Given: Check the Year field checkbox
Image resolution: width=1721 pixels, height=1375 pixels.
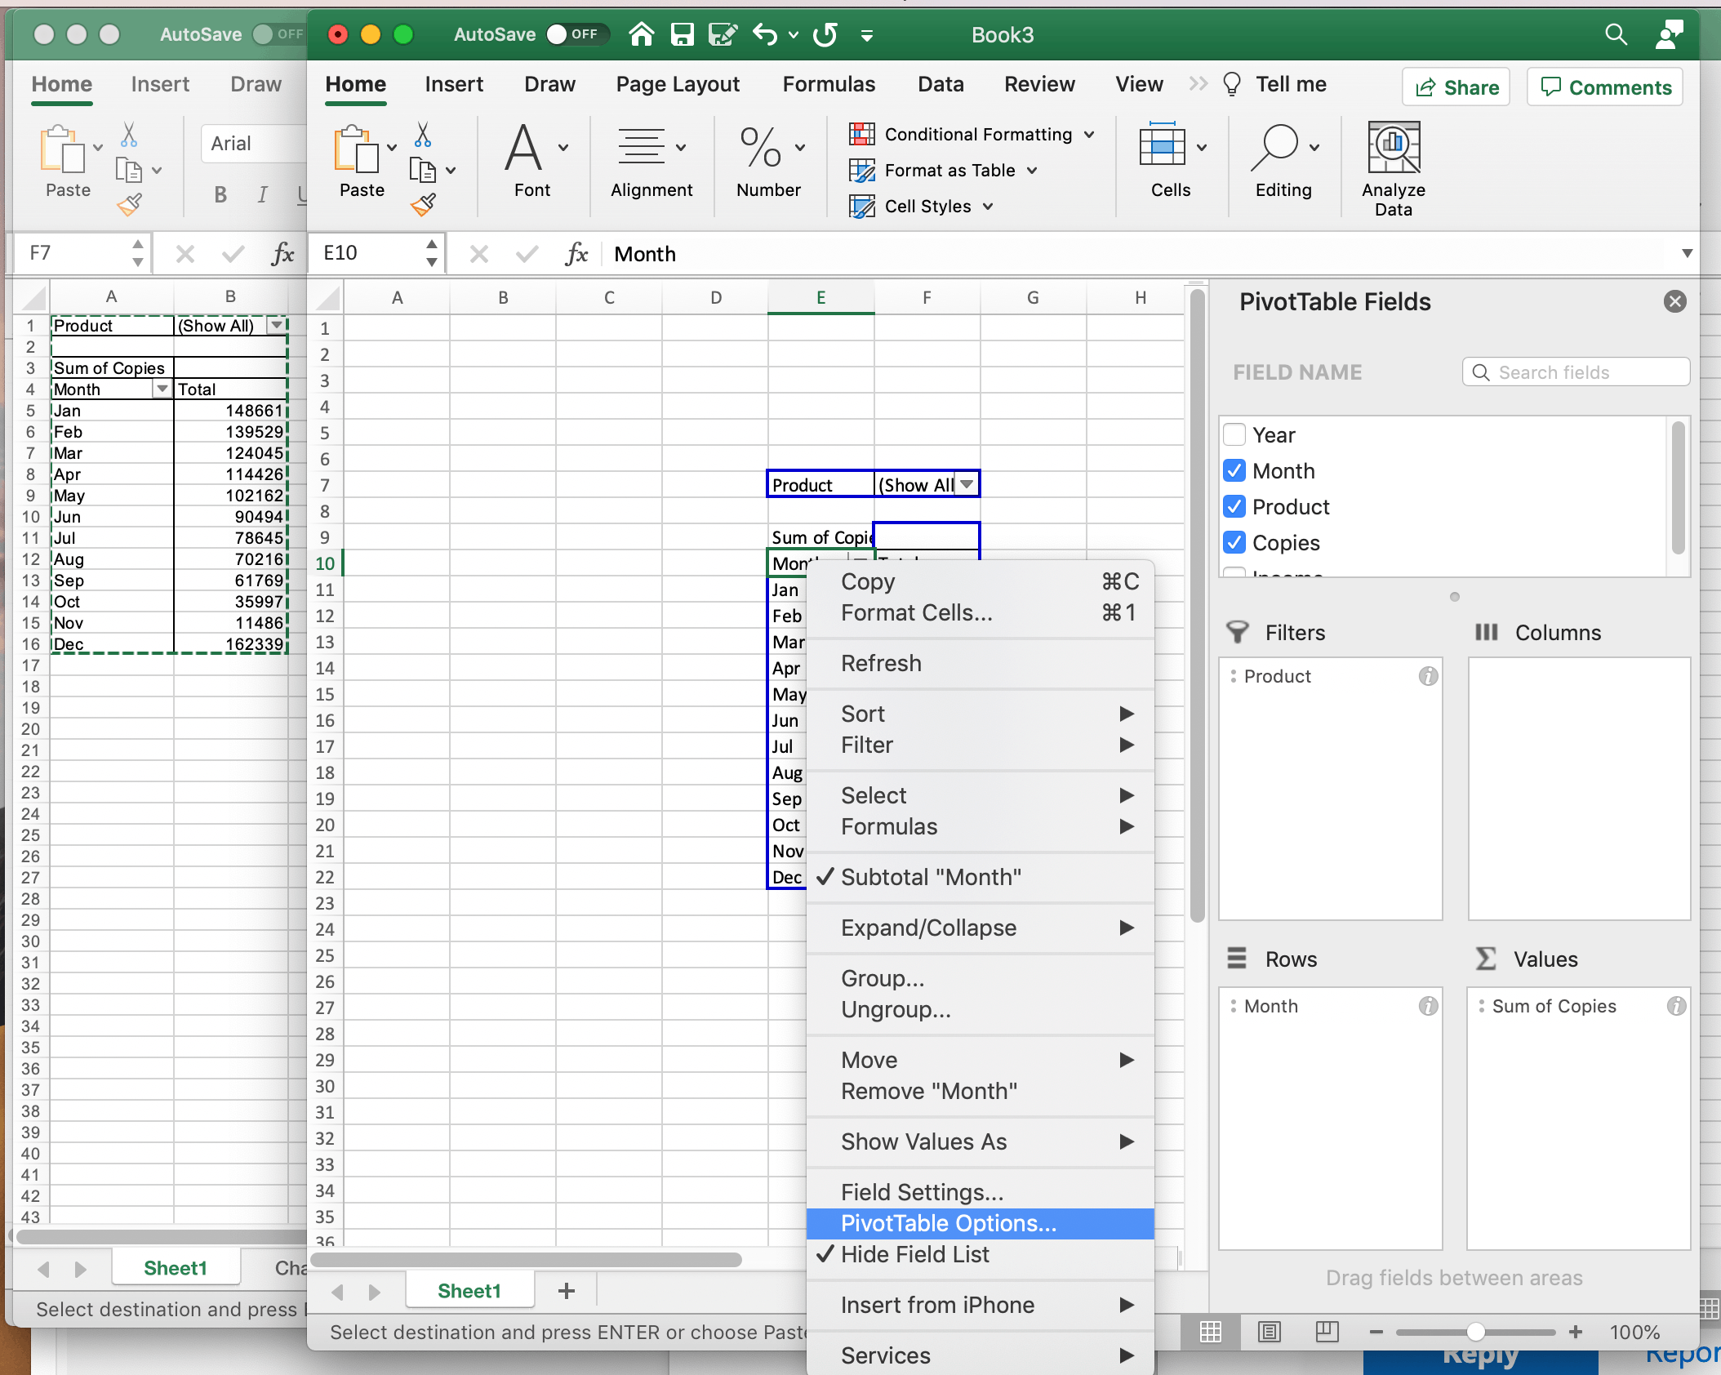Looking at the screenshot, I should (x=1234, y=434).
